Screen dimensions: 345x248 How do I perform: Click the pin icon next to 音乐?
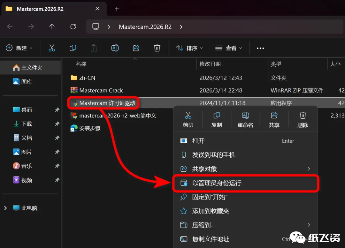pyautogui.click(x=57, y=166)
